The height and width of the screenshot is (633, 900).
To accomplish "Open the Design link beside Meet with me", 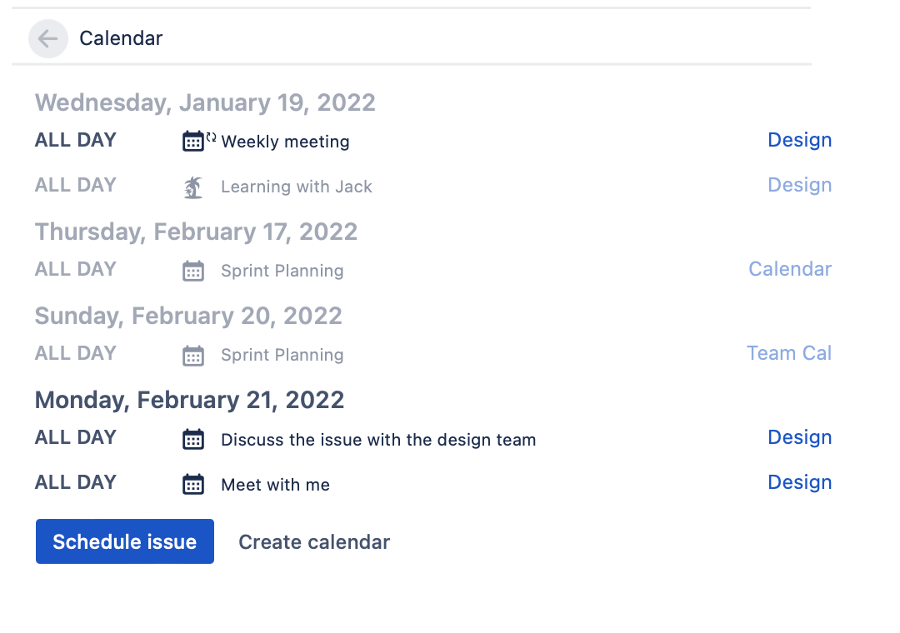I will [799, 481].
